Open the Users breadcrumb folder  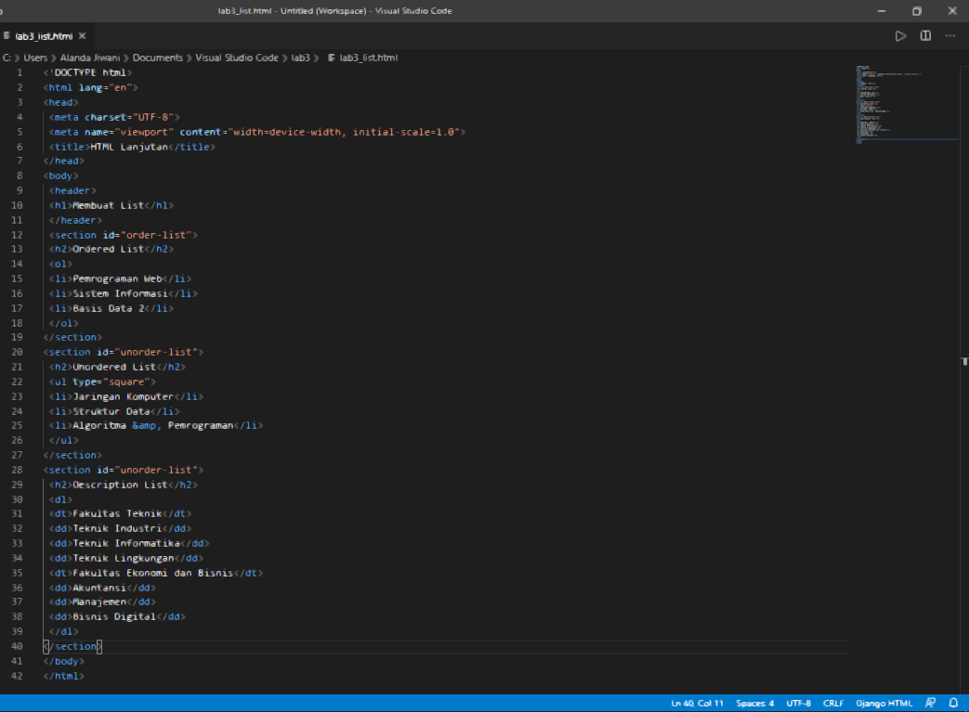[x=35, y=58]
